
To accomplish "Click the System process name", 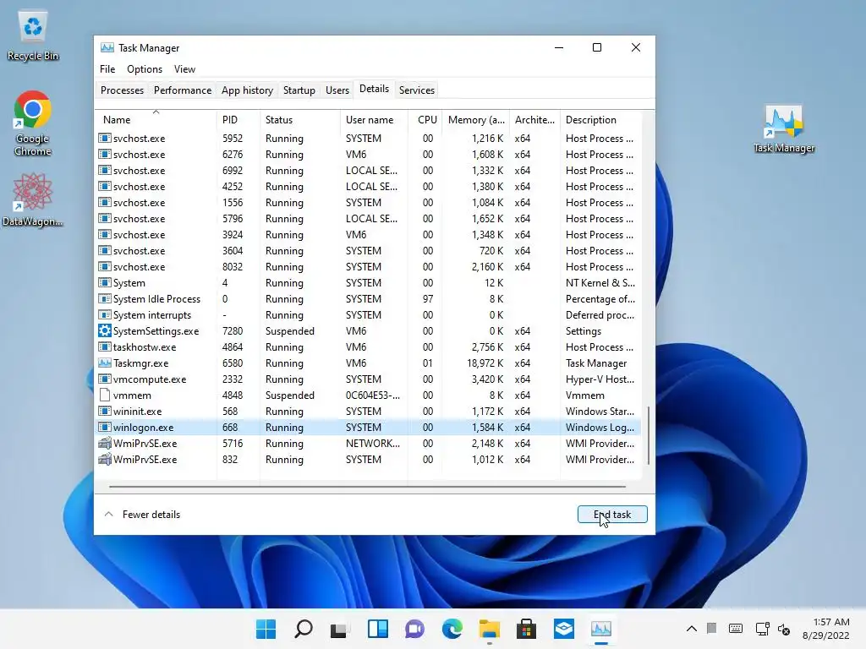I will (x=129, y=282).
